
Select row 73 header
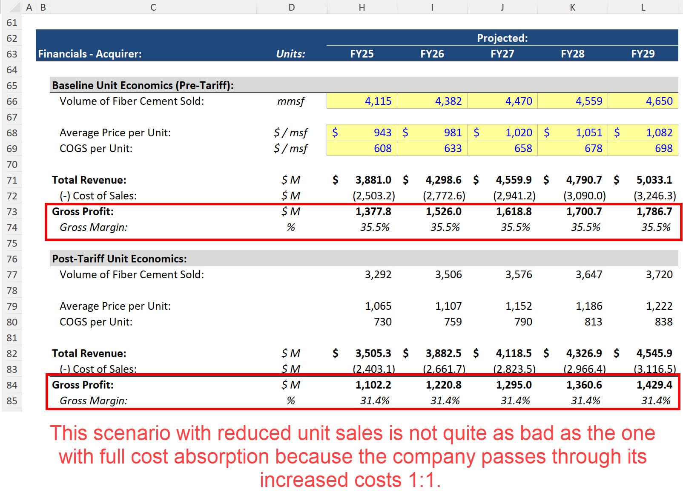12,212
